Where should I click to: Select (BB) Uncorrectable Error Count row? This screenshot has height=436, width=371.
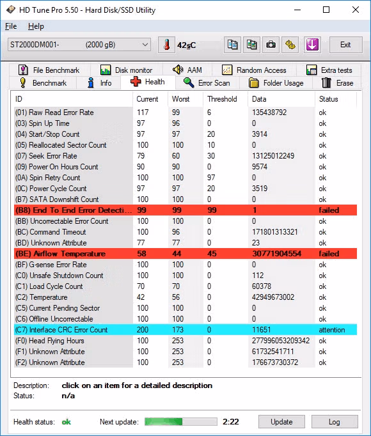(x=185, y=221)
